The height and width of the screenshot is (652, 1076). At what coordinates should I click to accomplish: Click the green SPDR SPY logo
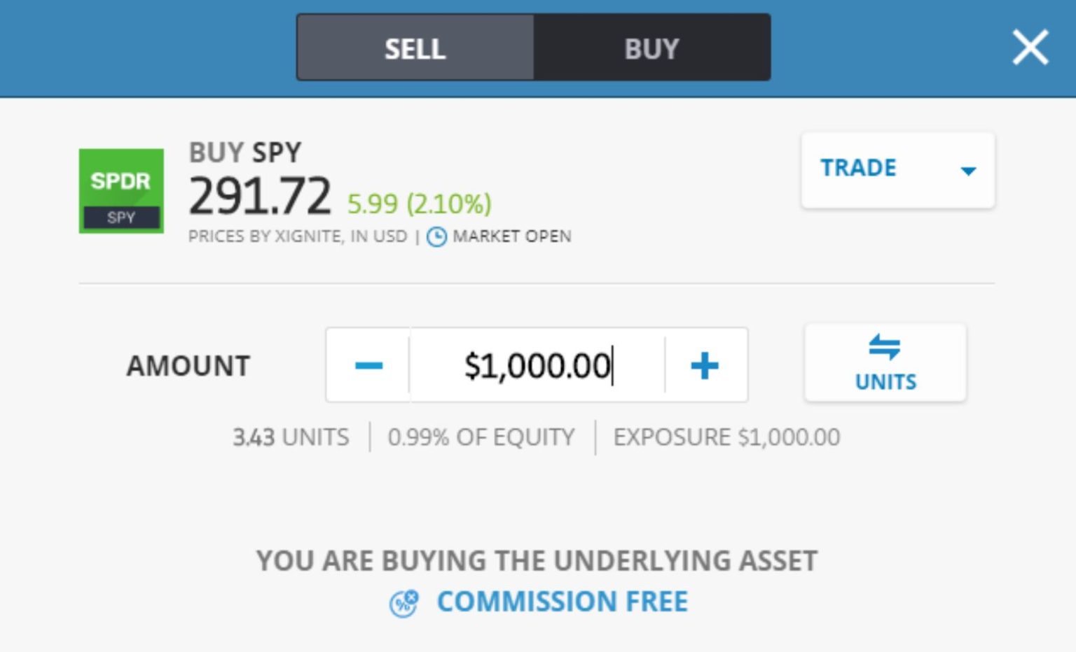tap(120, 190)
